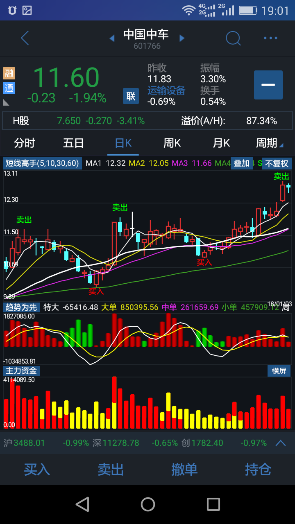Tap 特大 -65416.48 value

(x=70, y=307)
